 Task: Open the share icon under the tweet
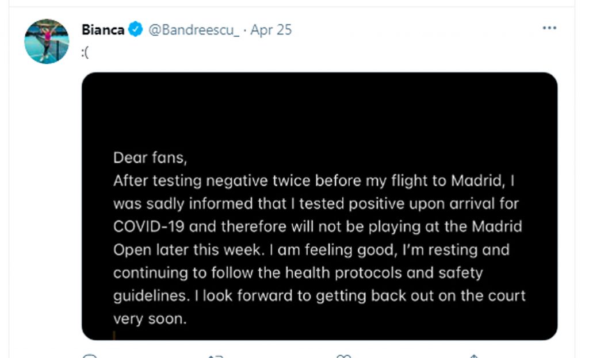click(473, 356)
